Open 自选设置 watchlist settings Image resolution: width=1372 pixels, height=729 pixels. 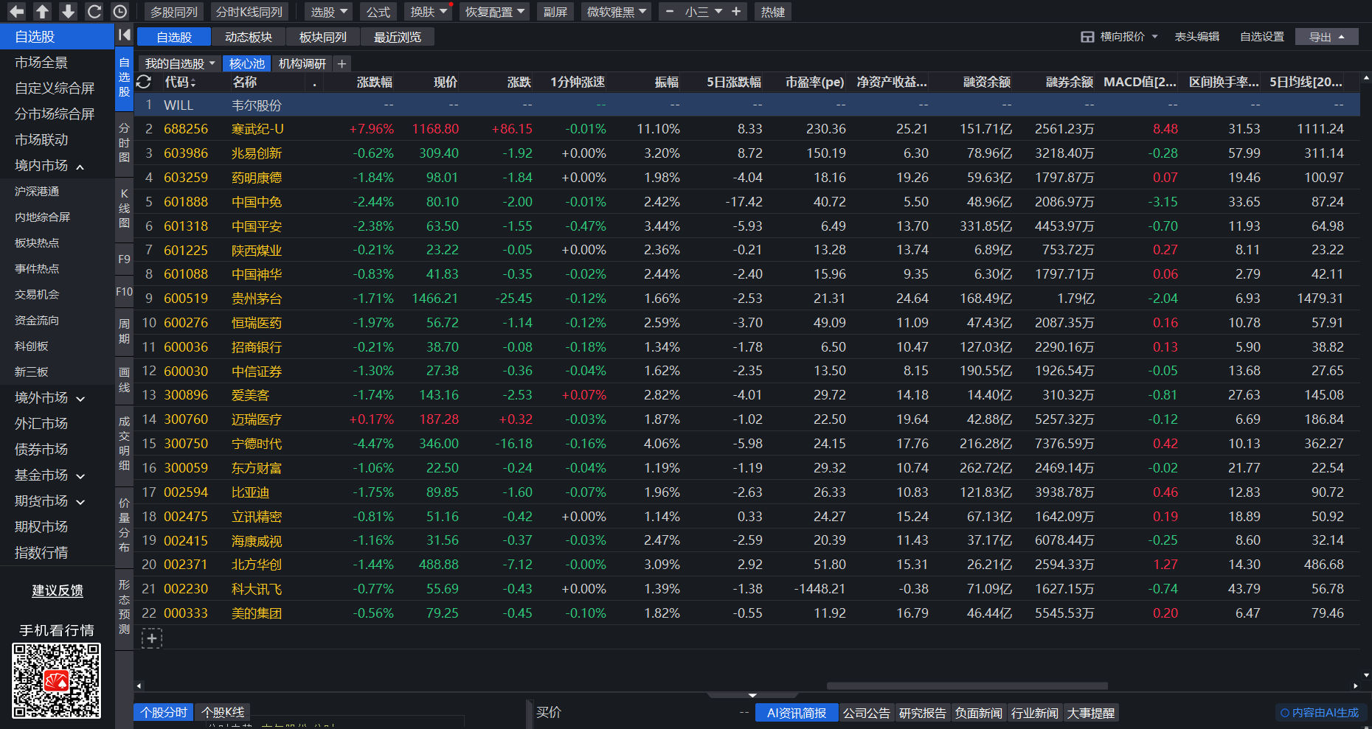click(1262, 37)
